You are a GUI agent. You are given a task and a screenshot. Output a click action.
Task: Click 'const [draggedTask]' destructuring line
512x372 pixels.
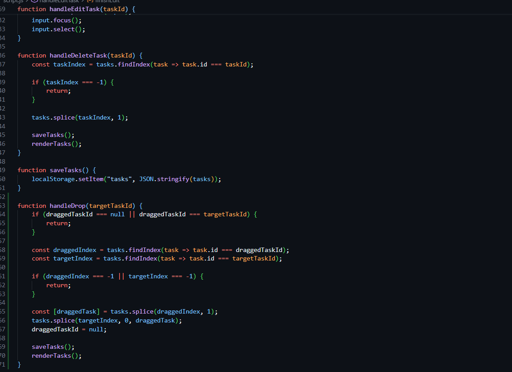click(x=125, y=312)
